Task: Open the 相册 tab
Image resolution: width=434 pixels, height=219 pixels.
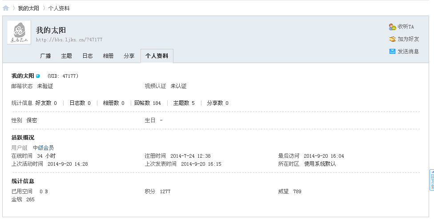Action: 108,56
